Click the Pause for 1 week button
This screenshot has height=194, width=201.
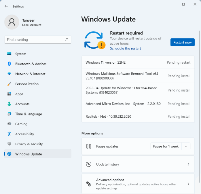coord(166,146)
